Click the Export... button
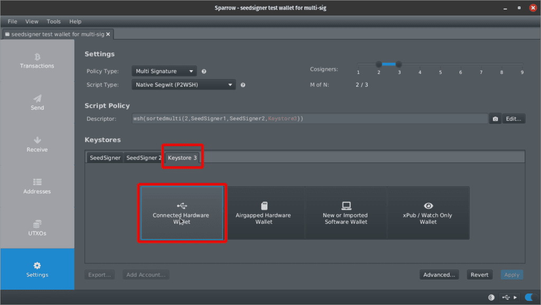Viewport: 541px width, 305px height. [99, 275]
